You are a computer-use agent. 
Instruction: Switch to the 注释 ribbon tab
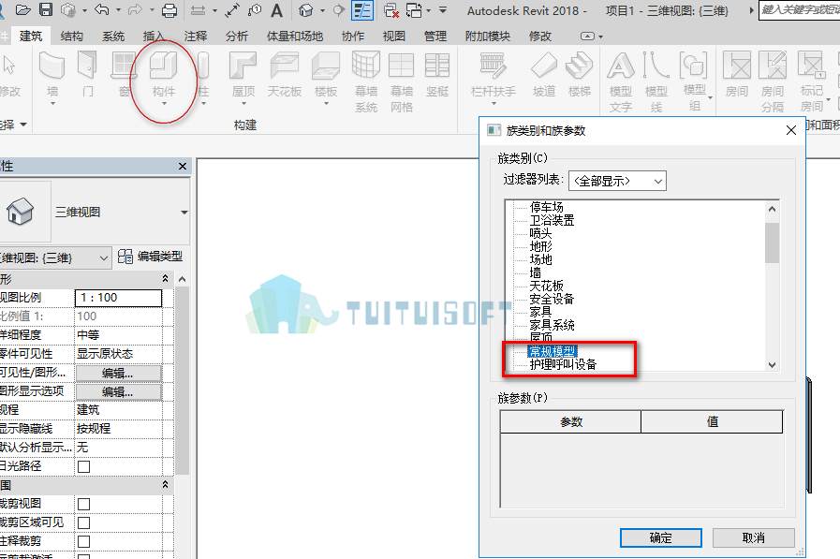tap(196, 36)
